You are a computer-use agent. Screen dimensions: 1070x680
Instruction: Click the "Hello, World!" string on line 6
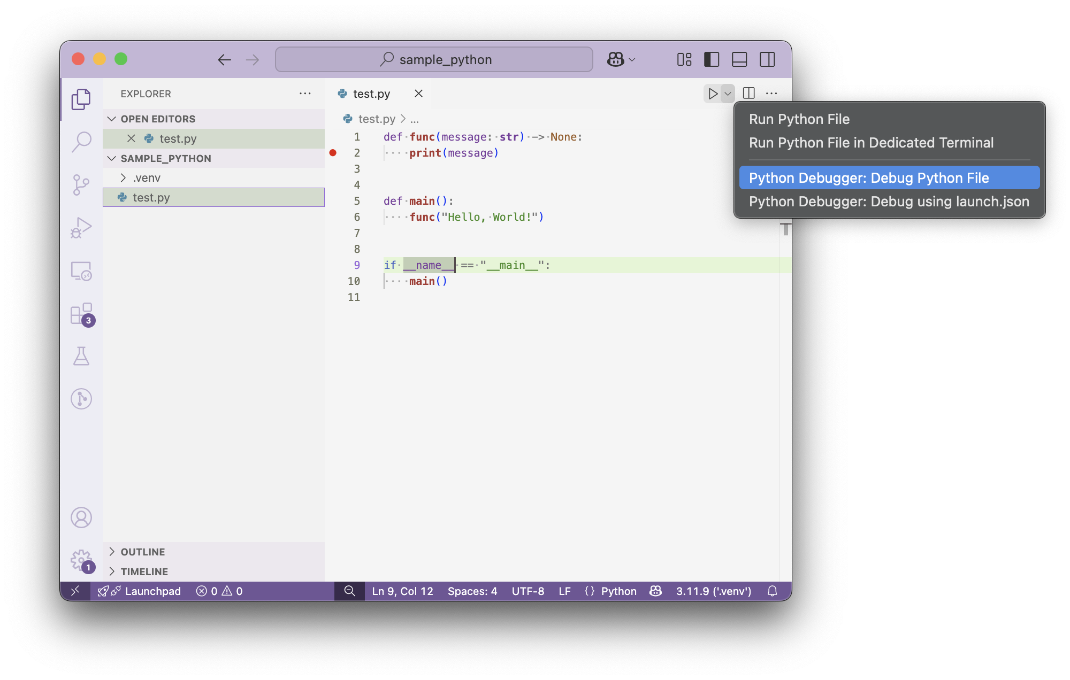point(489,217)
